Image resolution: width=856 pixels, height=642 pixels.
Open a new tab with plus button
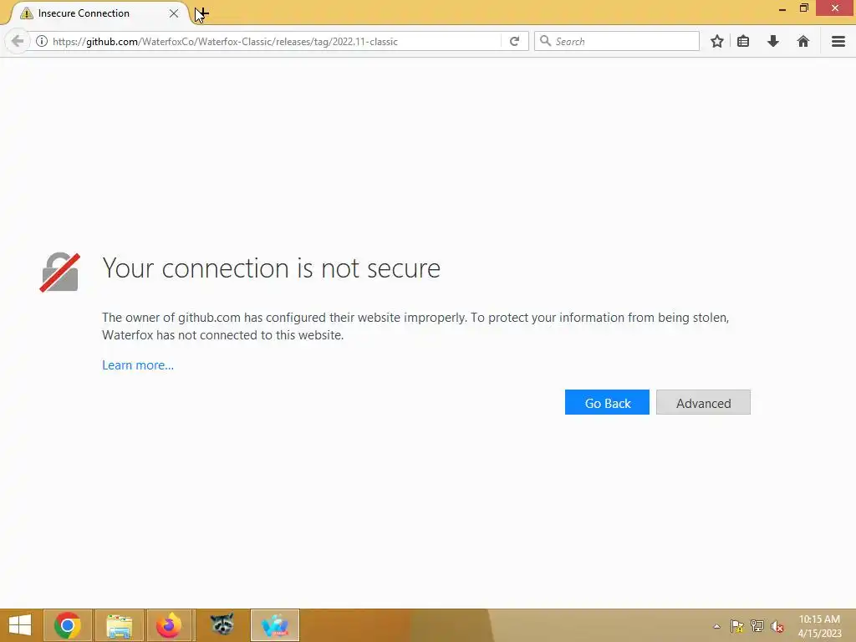202,13
